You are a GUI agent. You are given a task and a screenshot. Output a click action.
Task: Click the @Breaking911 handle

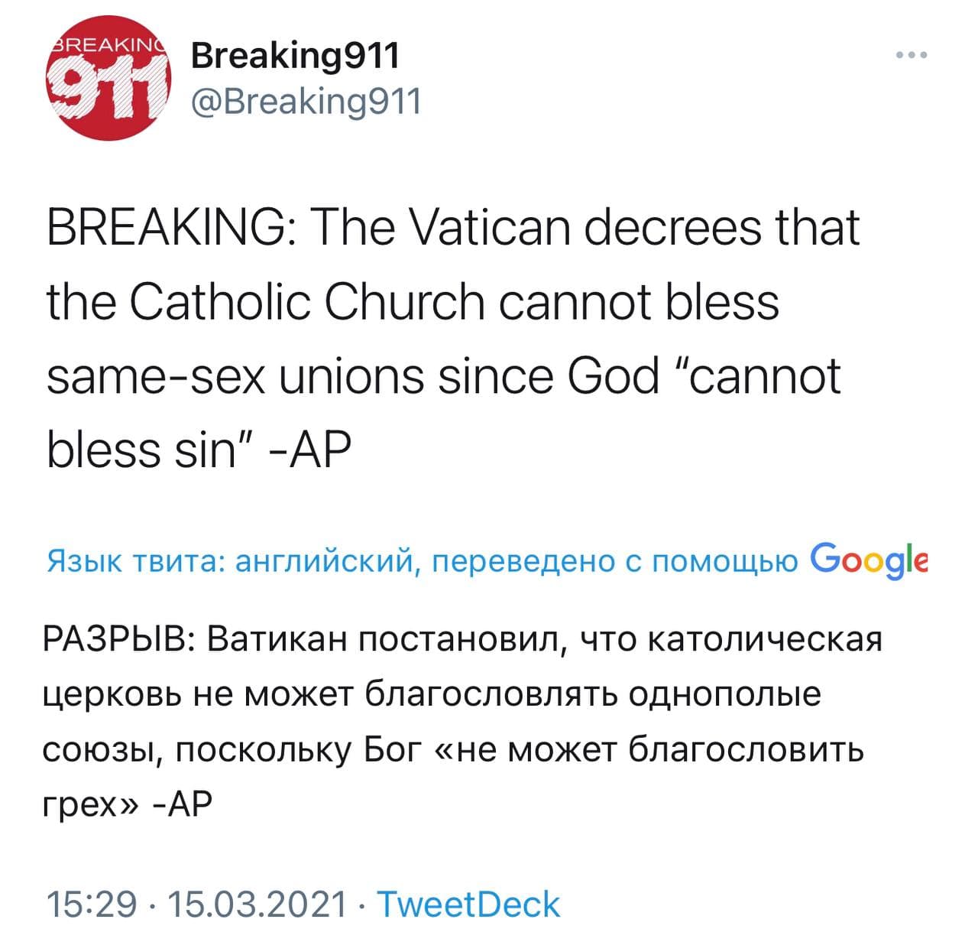(x=306, y=100)
